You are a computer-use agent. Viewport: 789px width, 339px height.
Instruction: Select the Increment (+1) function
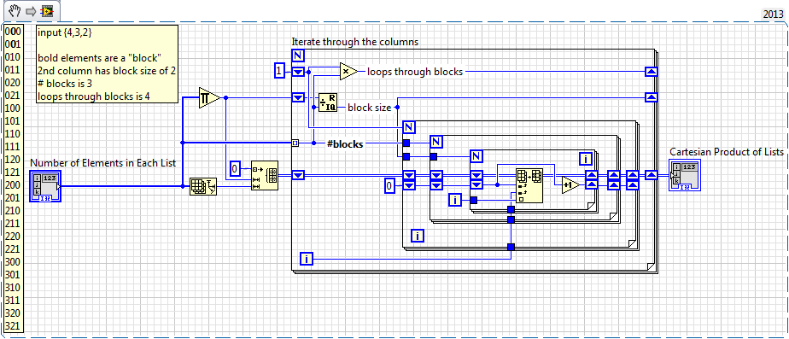click(x=570, y=185)
